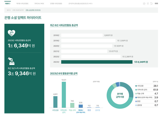Go to the home page icon
165x114 pixels.
(144, 3)
